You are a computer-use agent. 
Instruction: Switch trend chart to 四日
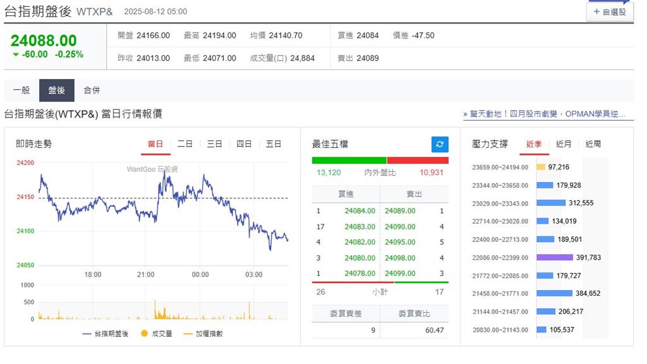[x=244, y=144]
